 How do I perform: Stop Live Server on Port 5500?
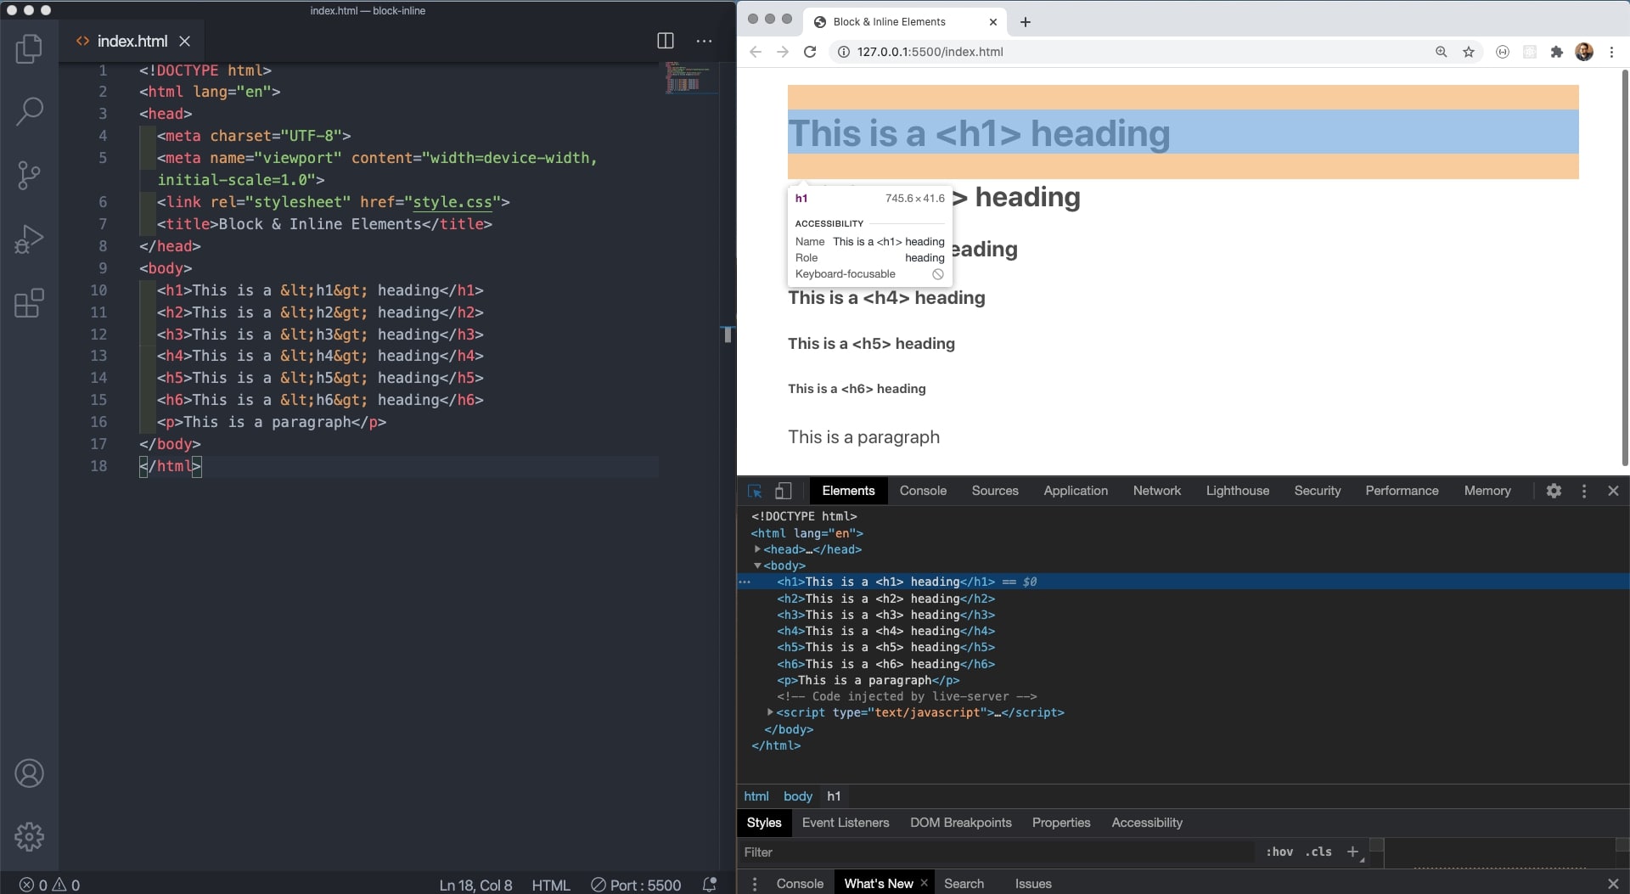636,885
